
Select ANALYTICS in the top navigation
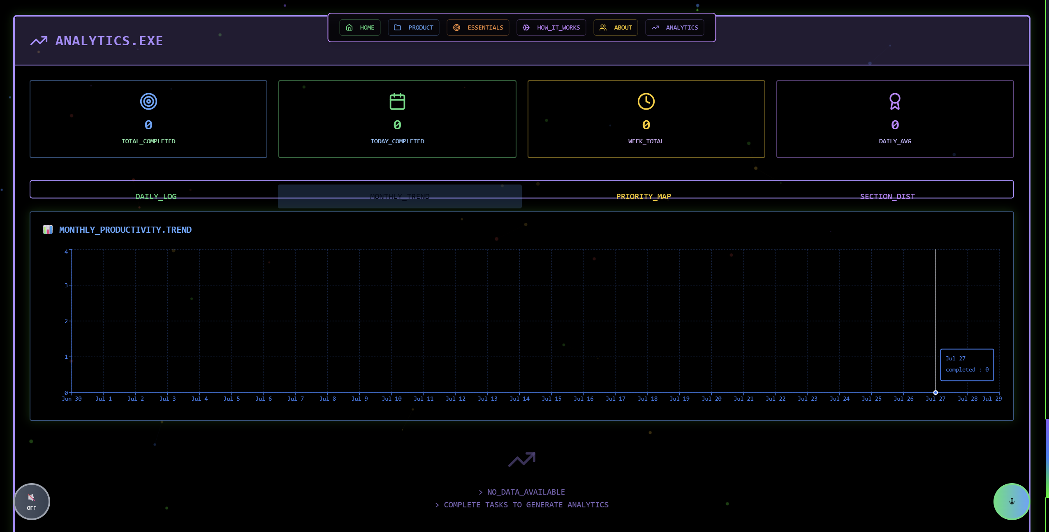pos(674,28)
